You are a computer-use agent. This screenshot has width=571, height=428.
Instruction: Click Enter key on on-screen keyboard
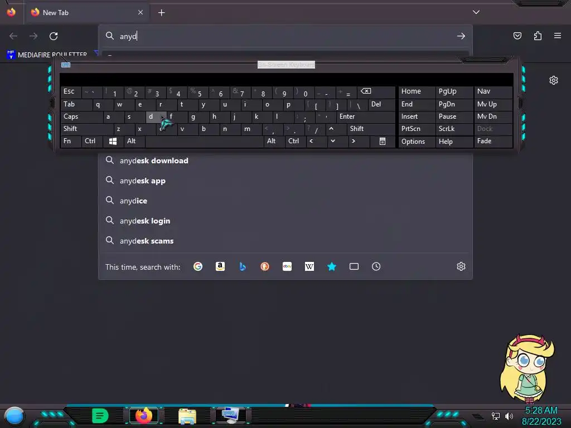pos(366,117)
